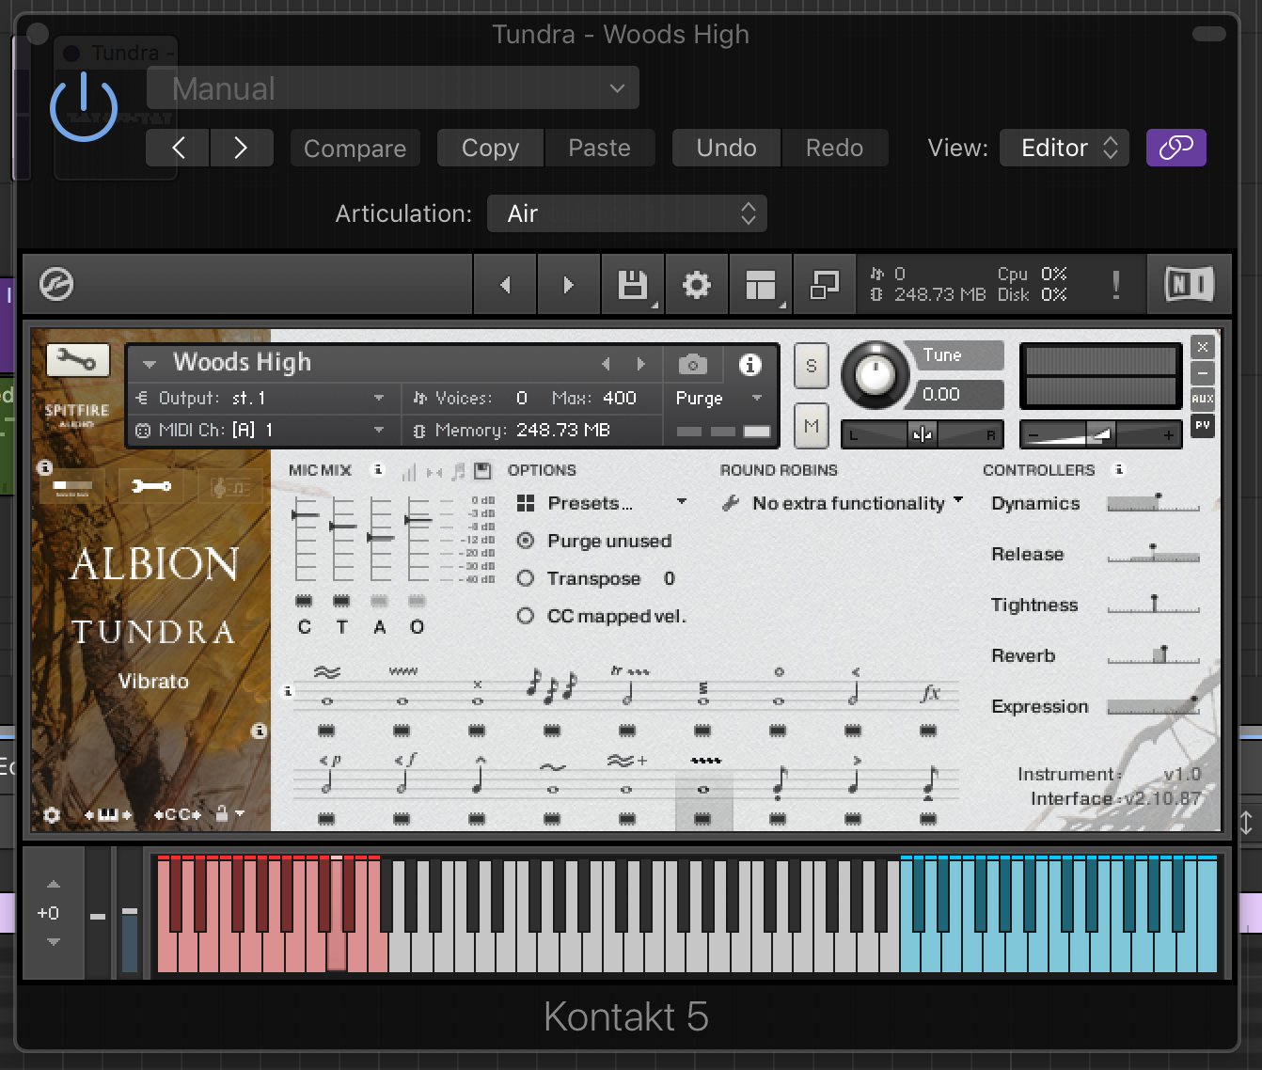This screenshot has height=1070, width=1262.
Task: Open instrument edit wrench icon
Action: coord(77,360)
